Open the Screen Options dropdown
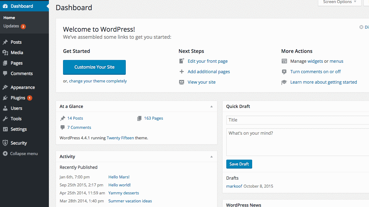The width and height of the screenshot is (369, 207). pos(339,2)
